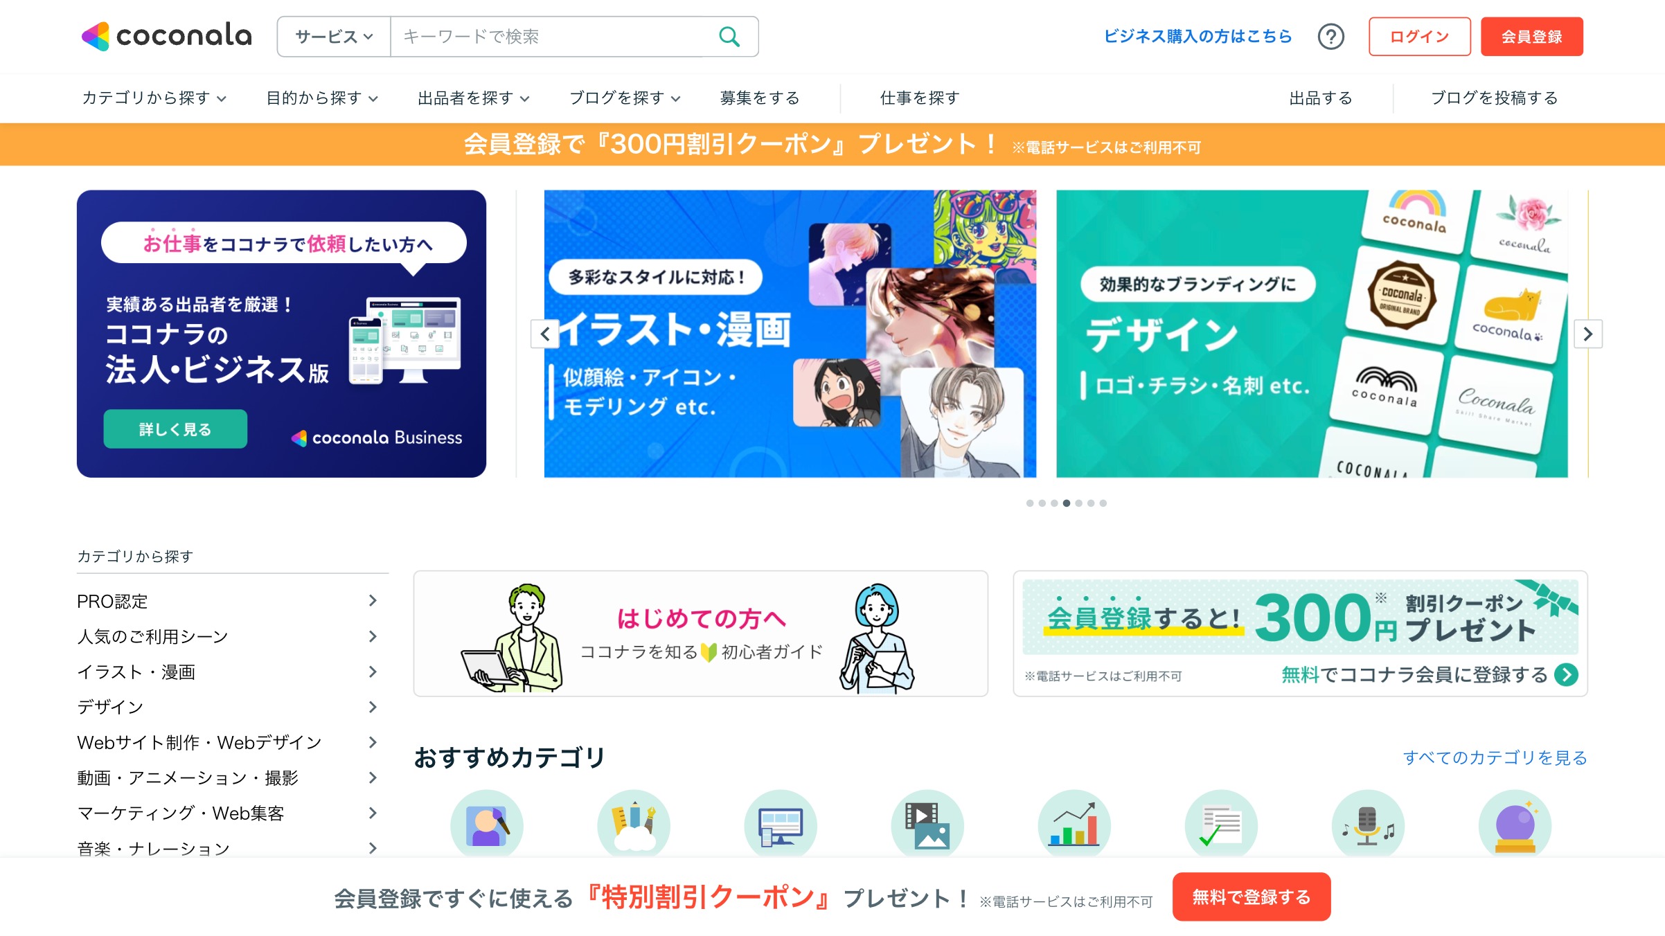This screenshot has height=936, width=1665.
Task: Select the bar chart marketing category icon
Action: point(1074,825)
